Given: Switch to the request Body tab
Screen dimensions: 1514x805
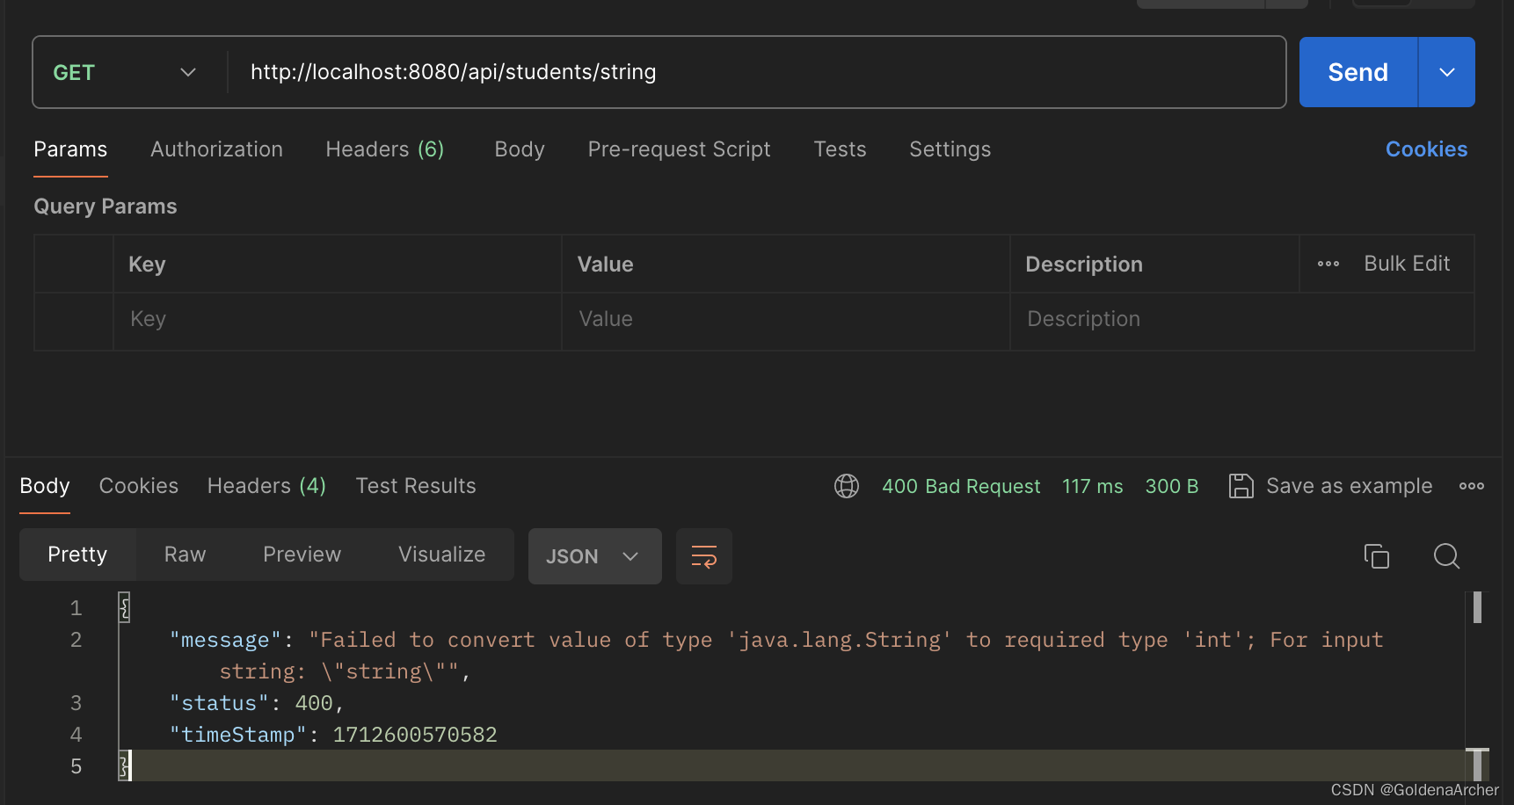Looking at the screenshot, I should pyautogui.click(x=520, y=149).
